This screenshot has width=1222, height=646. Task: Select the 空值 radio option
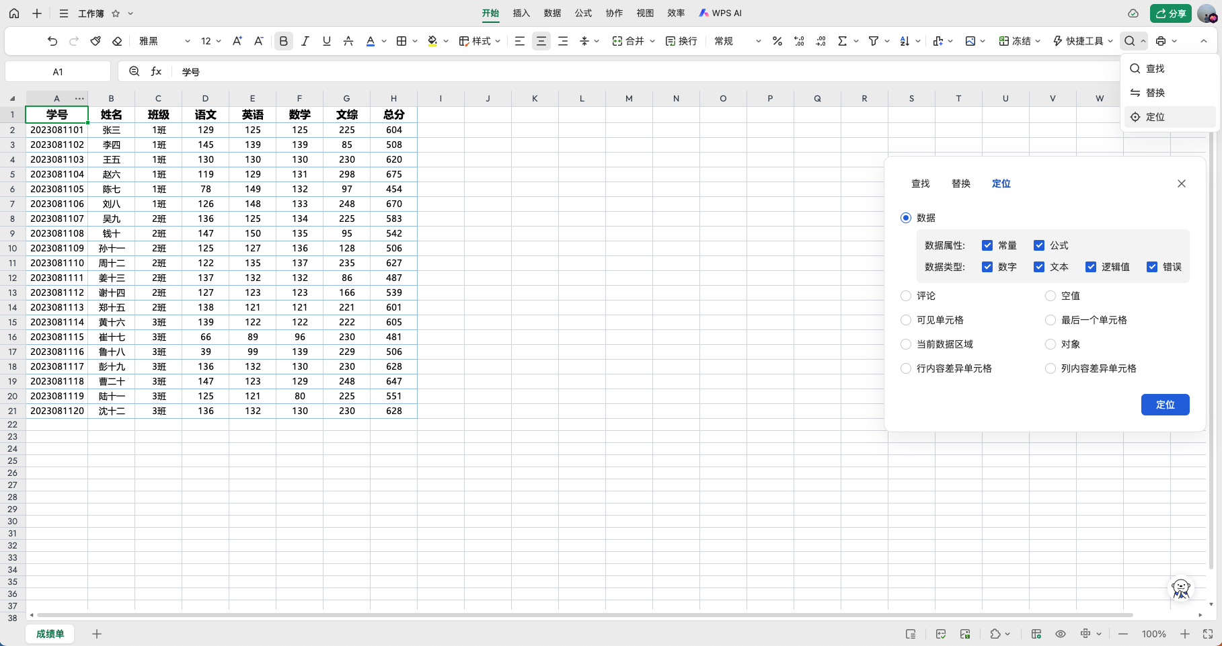1051,296
